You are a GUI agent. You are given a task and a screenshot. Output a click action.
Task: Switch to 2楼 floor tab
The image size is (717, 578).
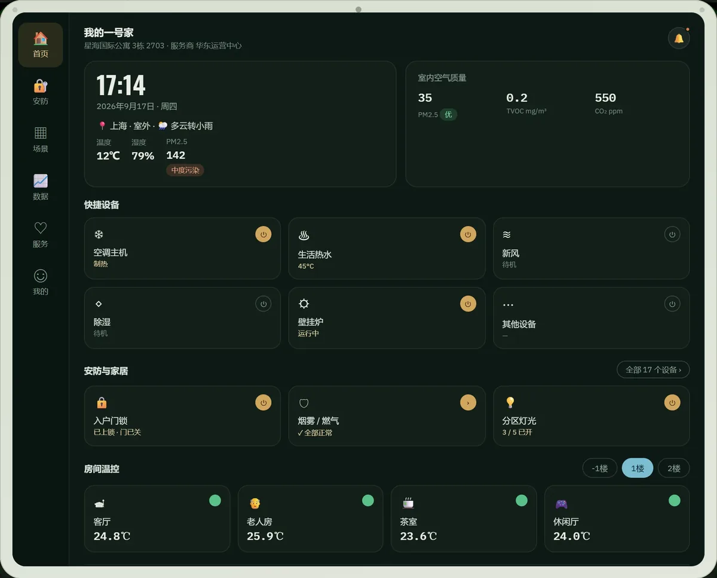click(x=673, y=468)
